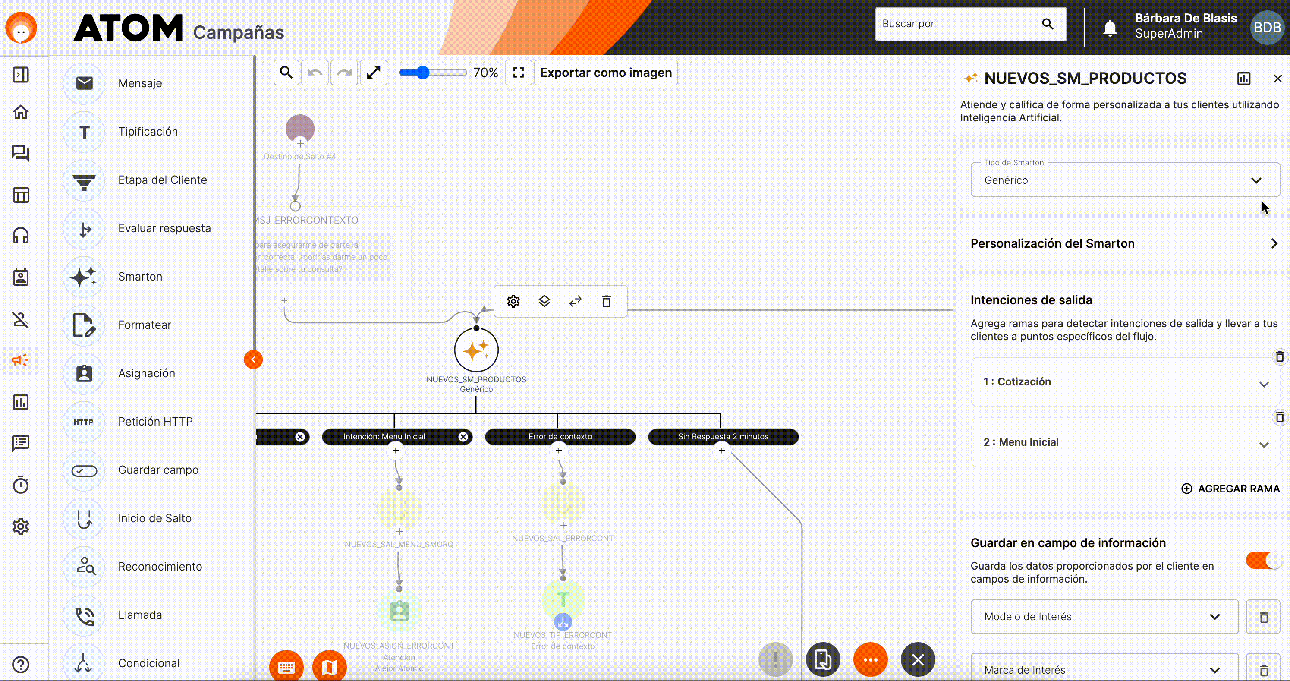
Task: Click AGREGAR RAMA link
Action: pyautogui.click(x=1230, y=488)
